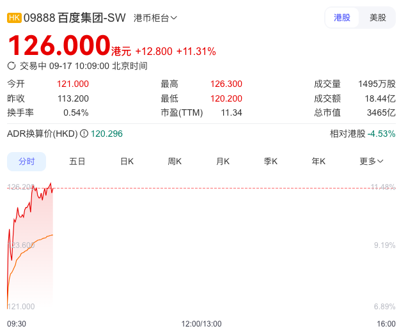Click the stock title 09888 百度集团-SW
This screenshot has width=399, height=331.
click(74, 18)
